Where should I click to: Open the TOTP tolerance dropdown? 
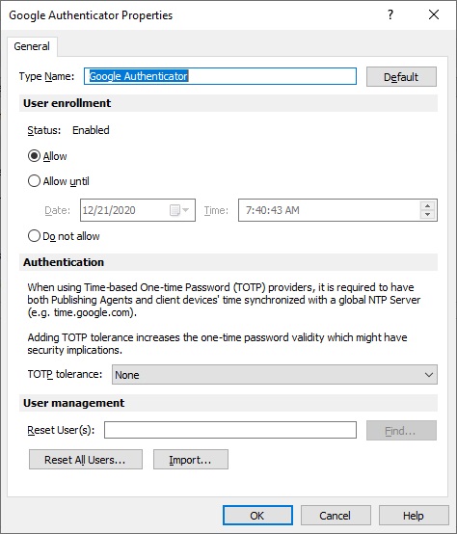275,375
